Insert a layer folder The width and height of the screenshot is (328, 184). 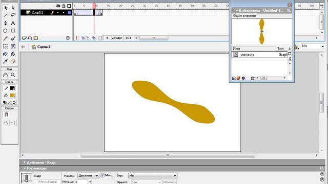tap(36, 38)
